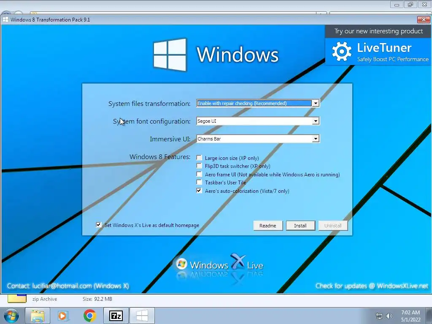
Task: Click the "Size: 92.2 MB" status text
Action: point(97,299)
